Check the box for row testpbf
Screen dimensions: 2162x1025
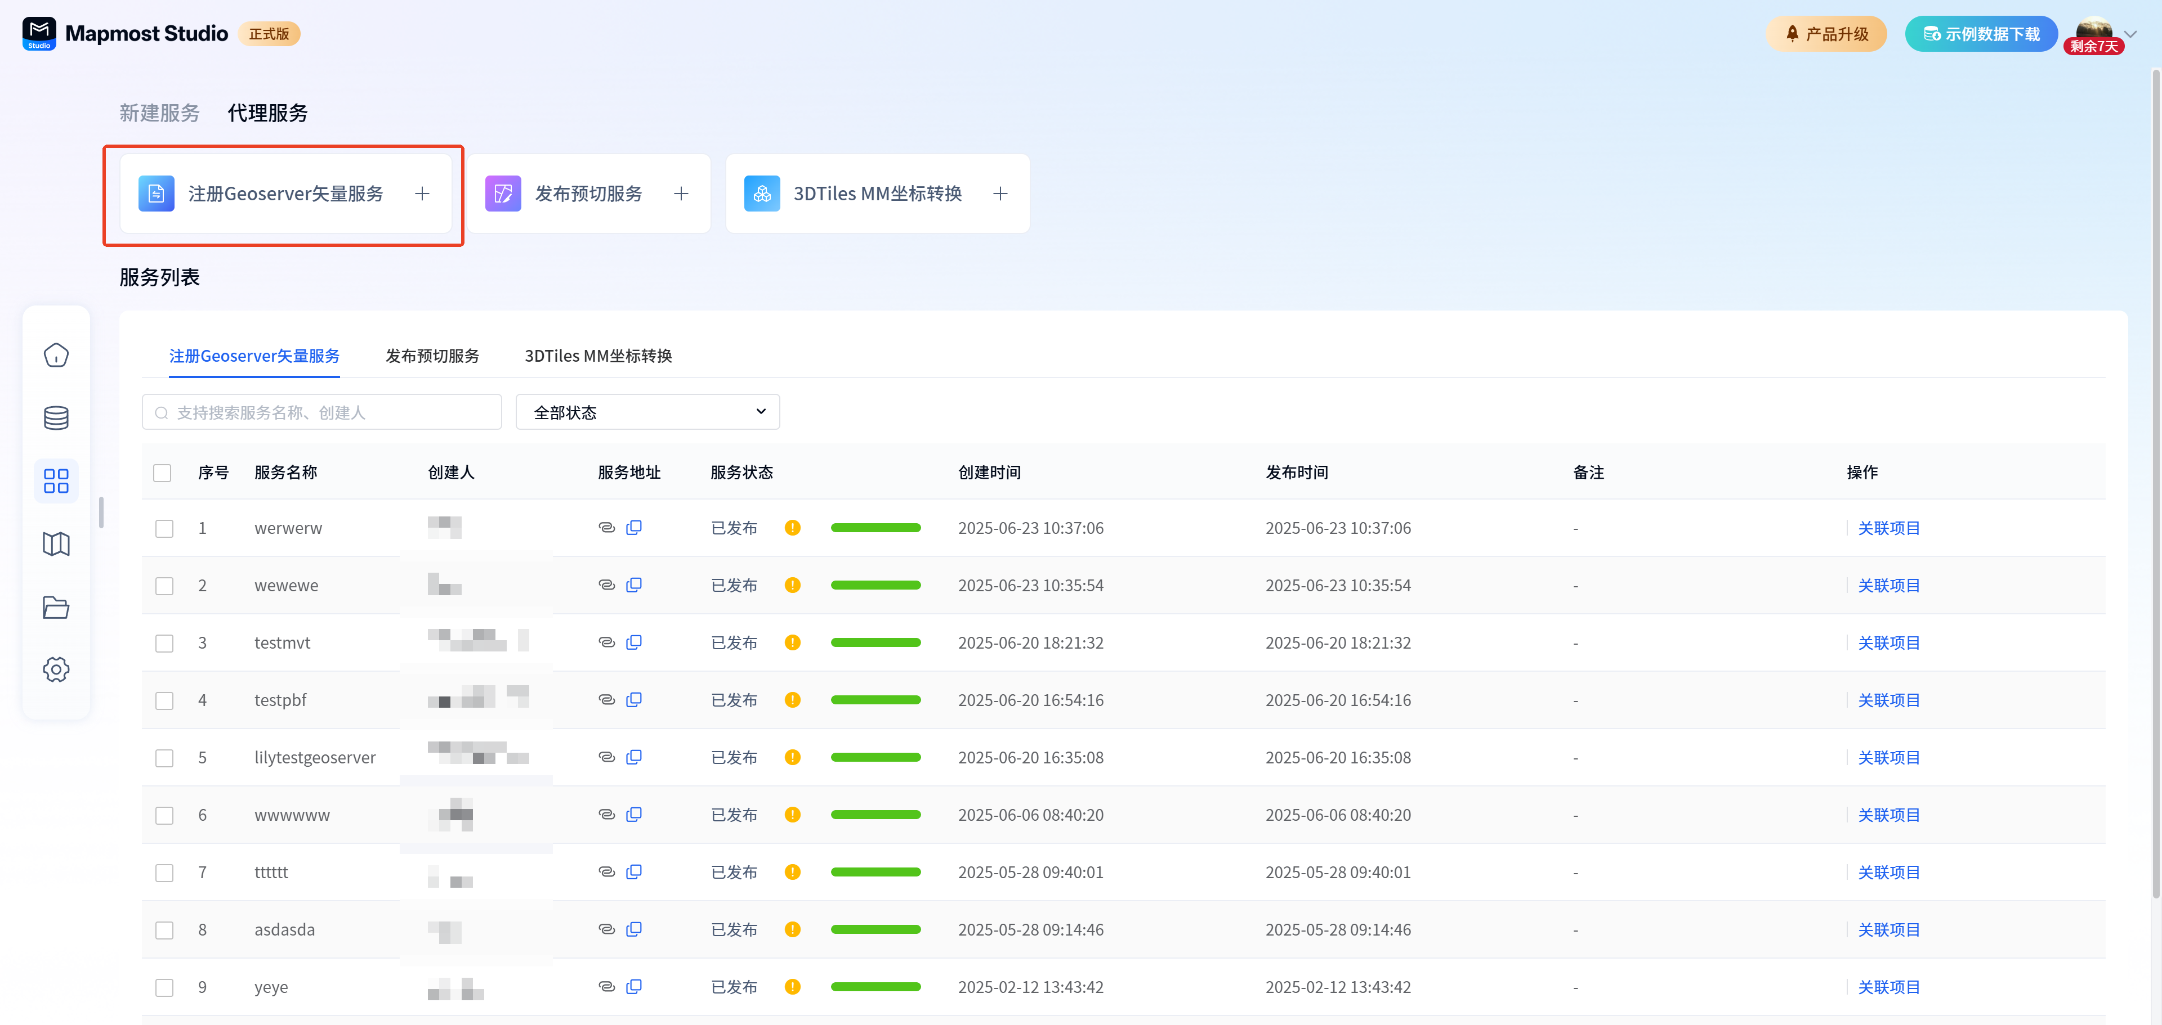coord(164,700)
